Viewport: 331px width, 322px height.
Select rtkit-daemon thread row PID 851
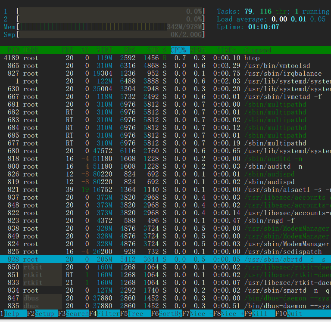point(165,275)
